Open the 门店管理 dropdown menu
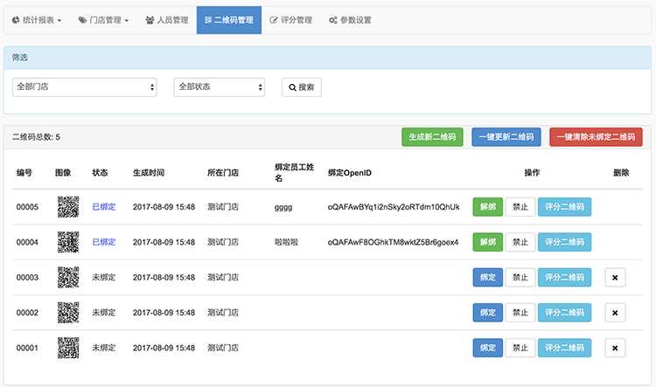Screen dimensions: 656x387 pyautogui.click(x=103, y=20)
